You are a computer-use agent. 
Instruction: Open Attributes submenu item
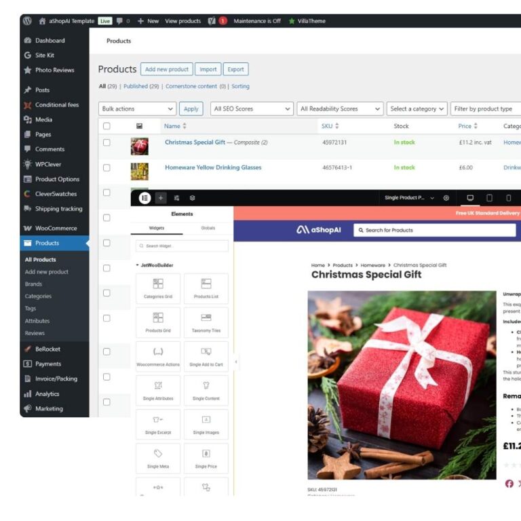pyautogui.click(x=37, y=321)
